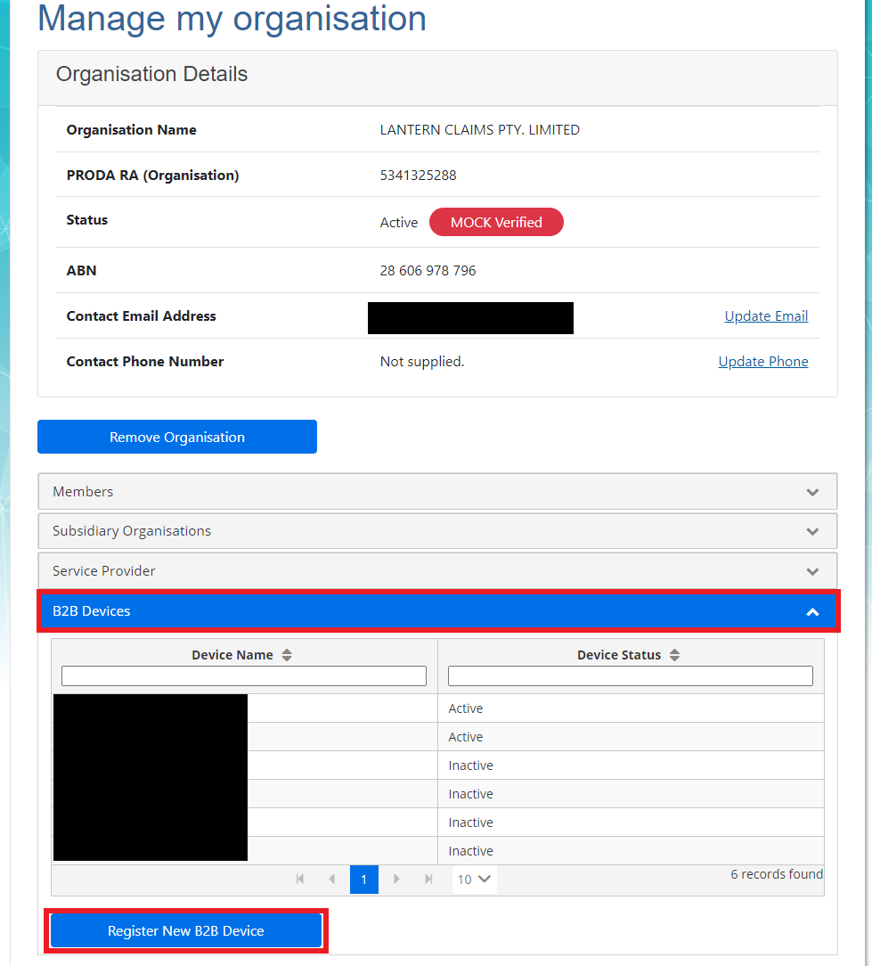
Task: Click the Device Status filter field
Action: pyautogui.click(x=630, y=675)
